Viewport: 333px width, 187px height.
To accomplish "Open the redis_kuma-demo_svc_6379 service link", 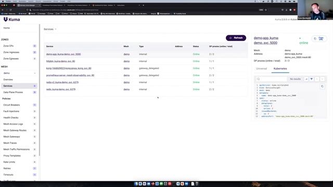I will (61, 89).
